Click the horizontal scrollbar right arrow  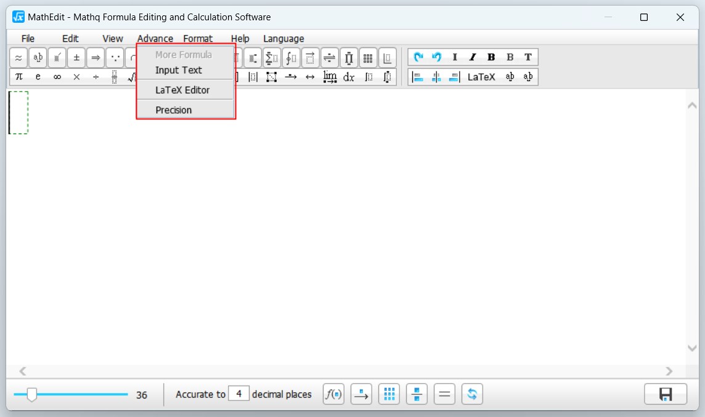click(x=669, y=371)
